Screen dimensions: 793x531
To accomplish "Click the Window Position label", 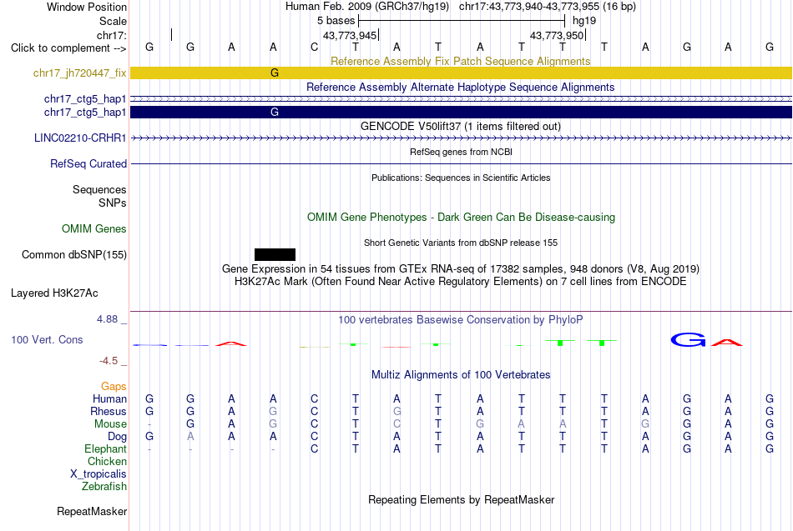I will pos(87,7).
